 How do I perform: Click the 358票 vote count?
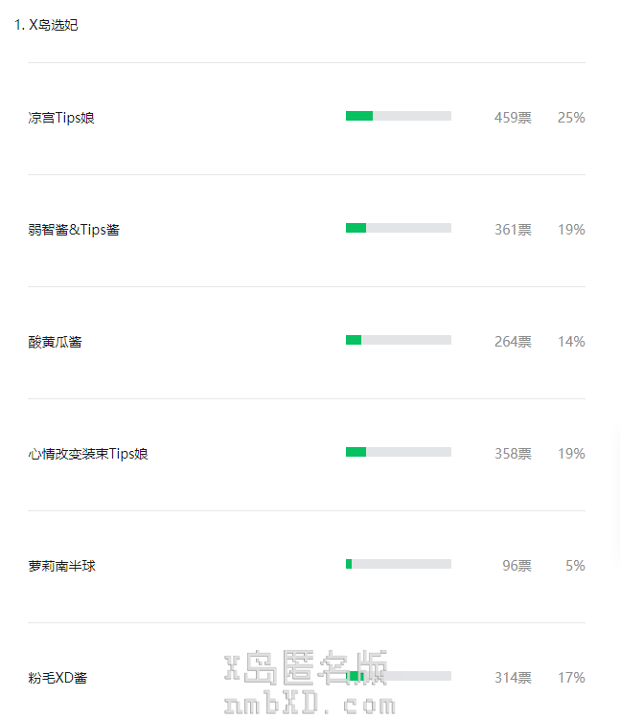pyautogui.click(x=513, y=454)
